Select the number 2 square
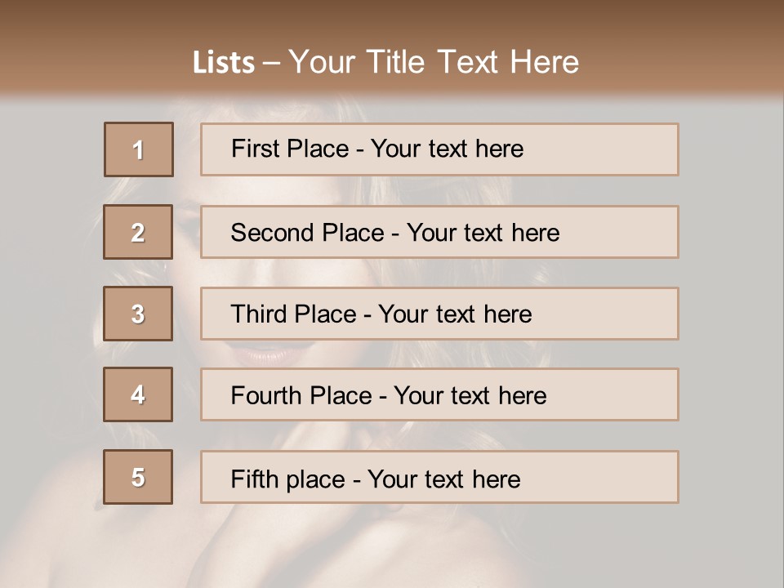The height and width of the screenshot is (588, 784). (138, 232)
